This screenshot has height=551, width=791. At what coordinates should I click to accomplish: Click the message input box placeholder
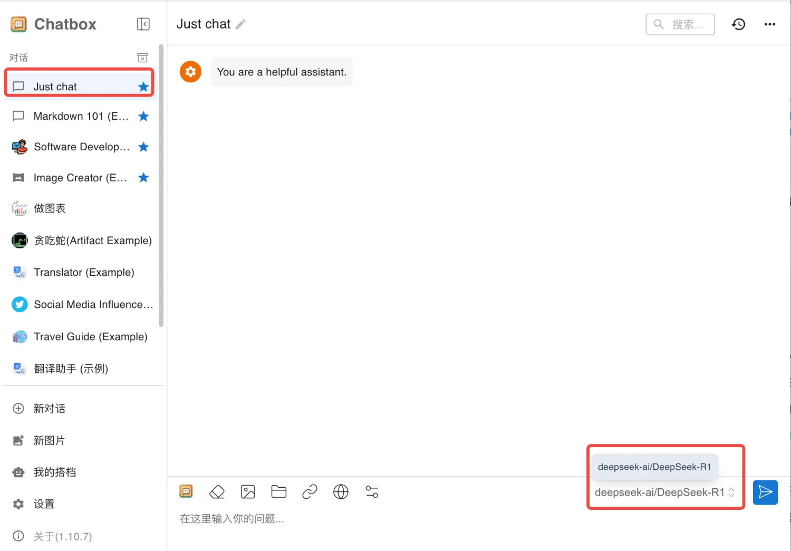231,519
